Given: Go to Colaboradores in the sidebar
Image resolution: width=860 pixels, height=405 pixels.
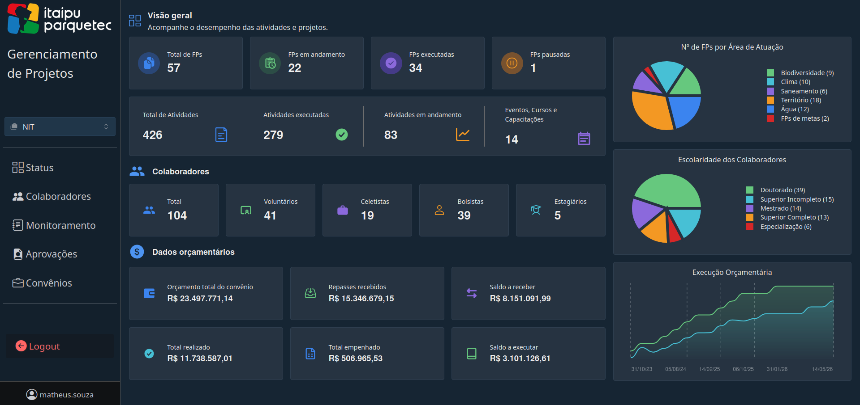Looking at the screenshot, I should click(x=52, y=196).
